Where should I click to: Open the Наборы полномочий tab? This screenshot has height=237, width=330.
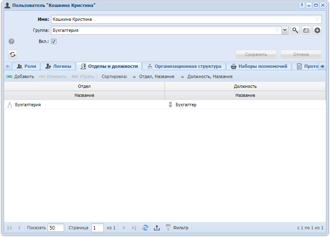click(x=259, y=66)
